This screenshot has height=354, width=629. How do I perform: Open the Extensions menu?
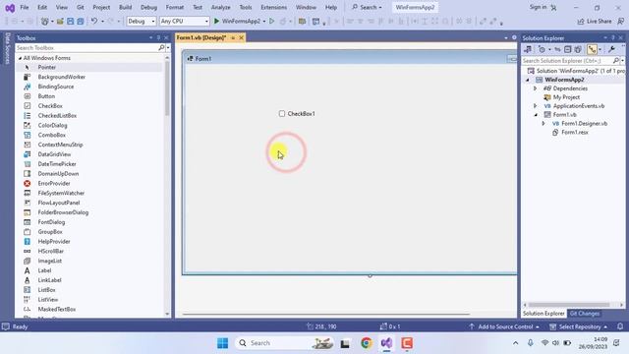coord(273,7)
